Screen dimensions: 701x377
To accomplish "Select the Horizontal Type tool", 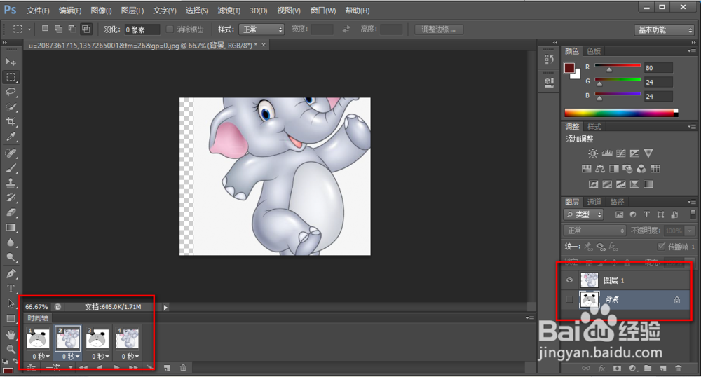I will tap(11, 289).
